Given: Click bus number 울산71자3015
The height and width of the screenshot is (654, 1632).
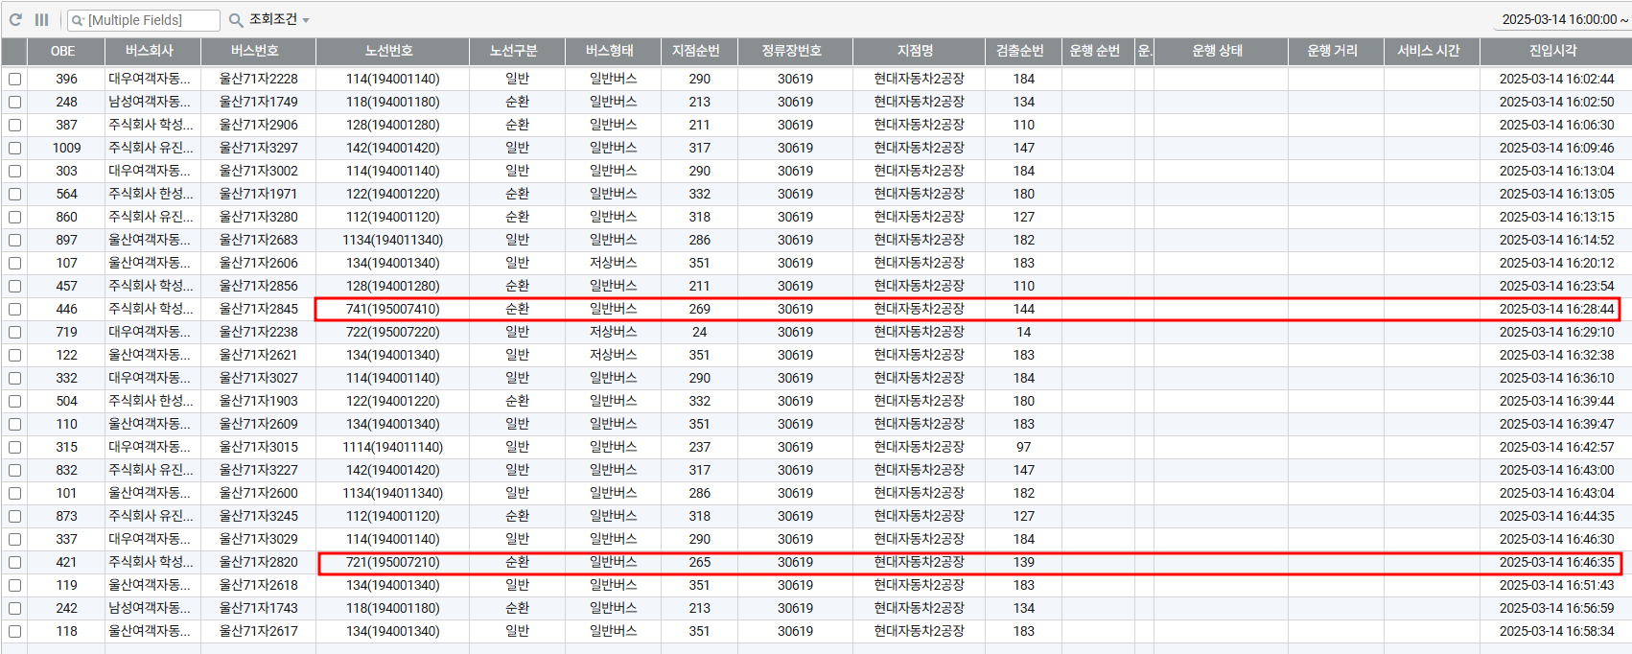Looking at the screenshot, I should tap(259, 447).
